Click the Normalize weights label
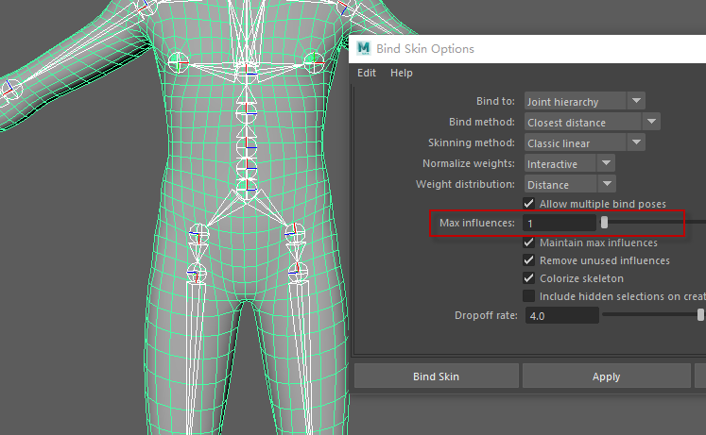Viewport: 706px width, 435px height. [468, 163]
